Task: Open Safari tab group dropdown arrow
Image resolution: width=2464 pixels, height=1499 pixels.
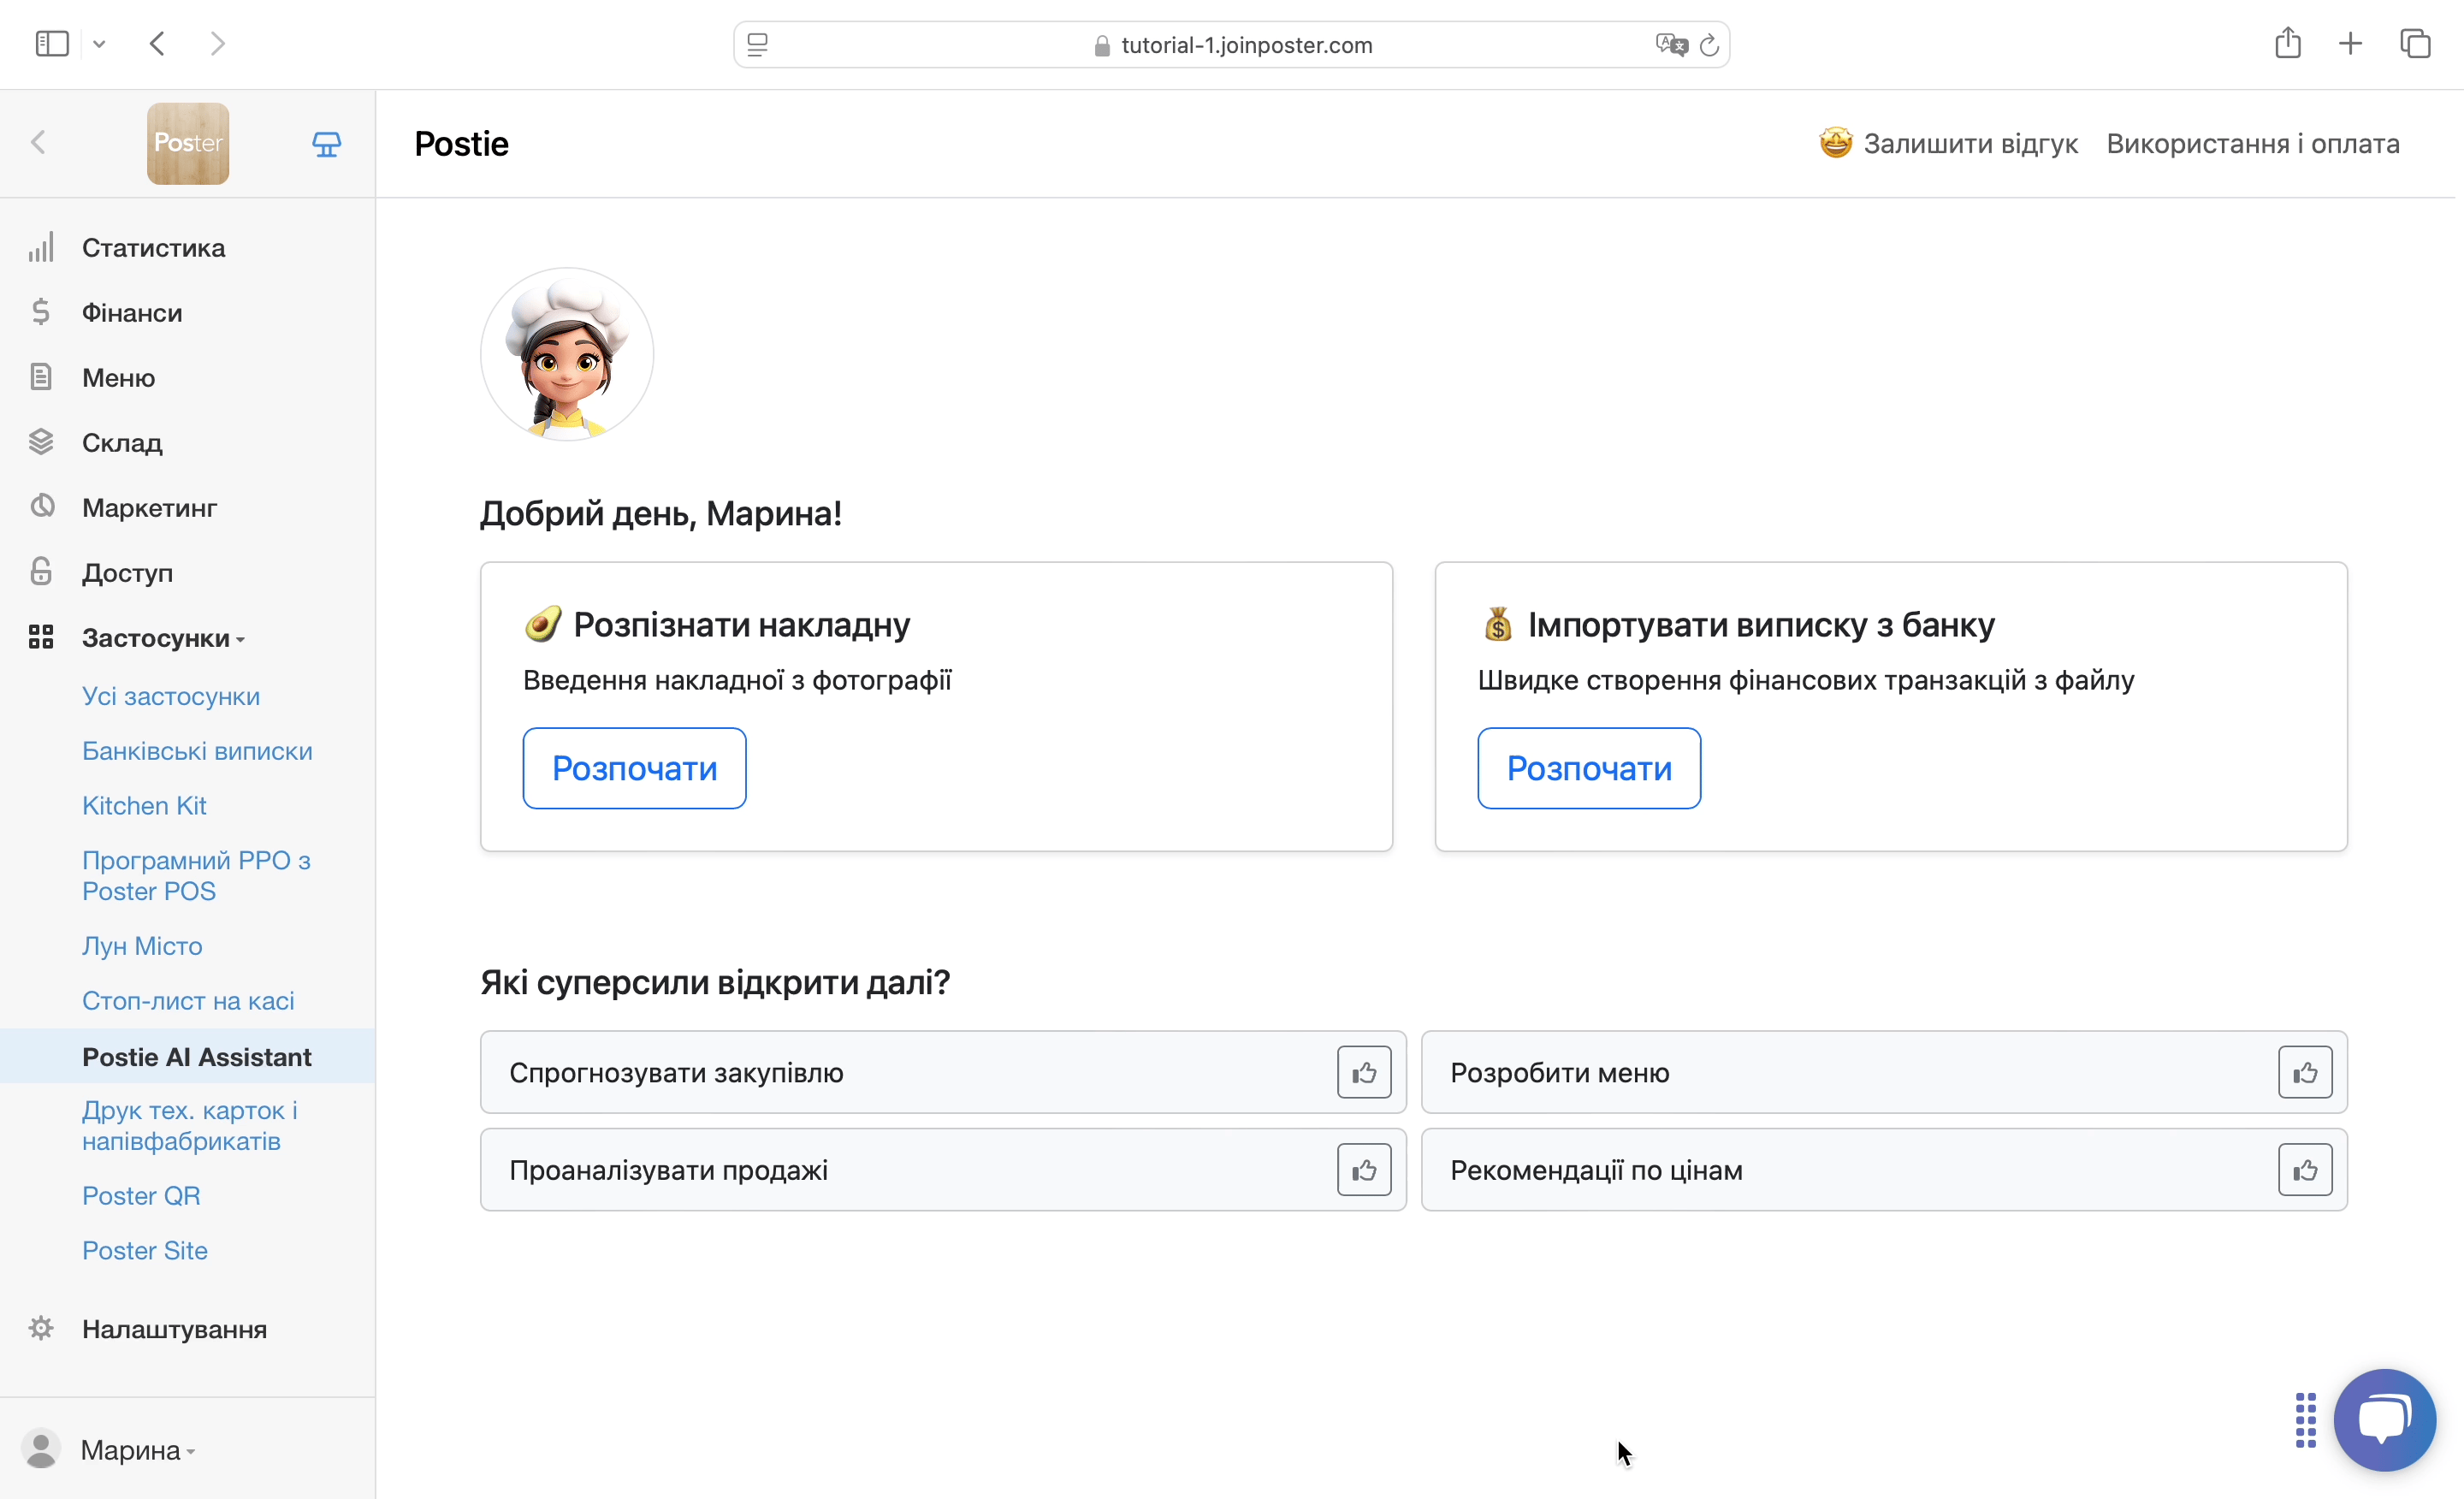Action: 99,44
